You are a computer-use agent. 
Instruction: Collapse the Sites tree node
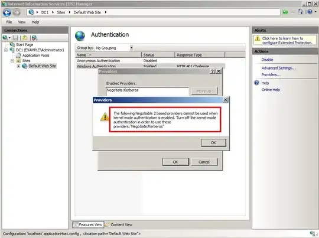pyautogui.click(x=12, y=61)
